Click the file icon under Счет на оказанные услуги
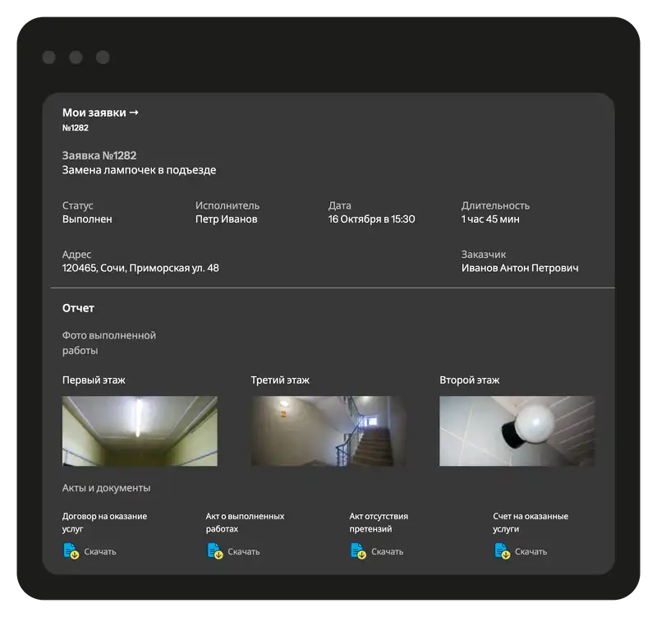Image resolution: width=657 pixels, height=617 pixels. 503,551
